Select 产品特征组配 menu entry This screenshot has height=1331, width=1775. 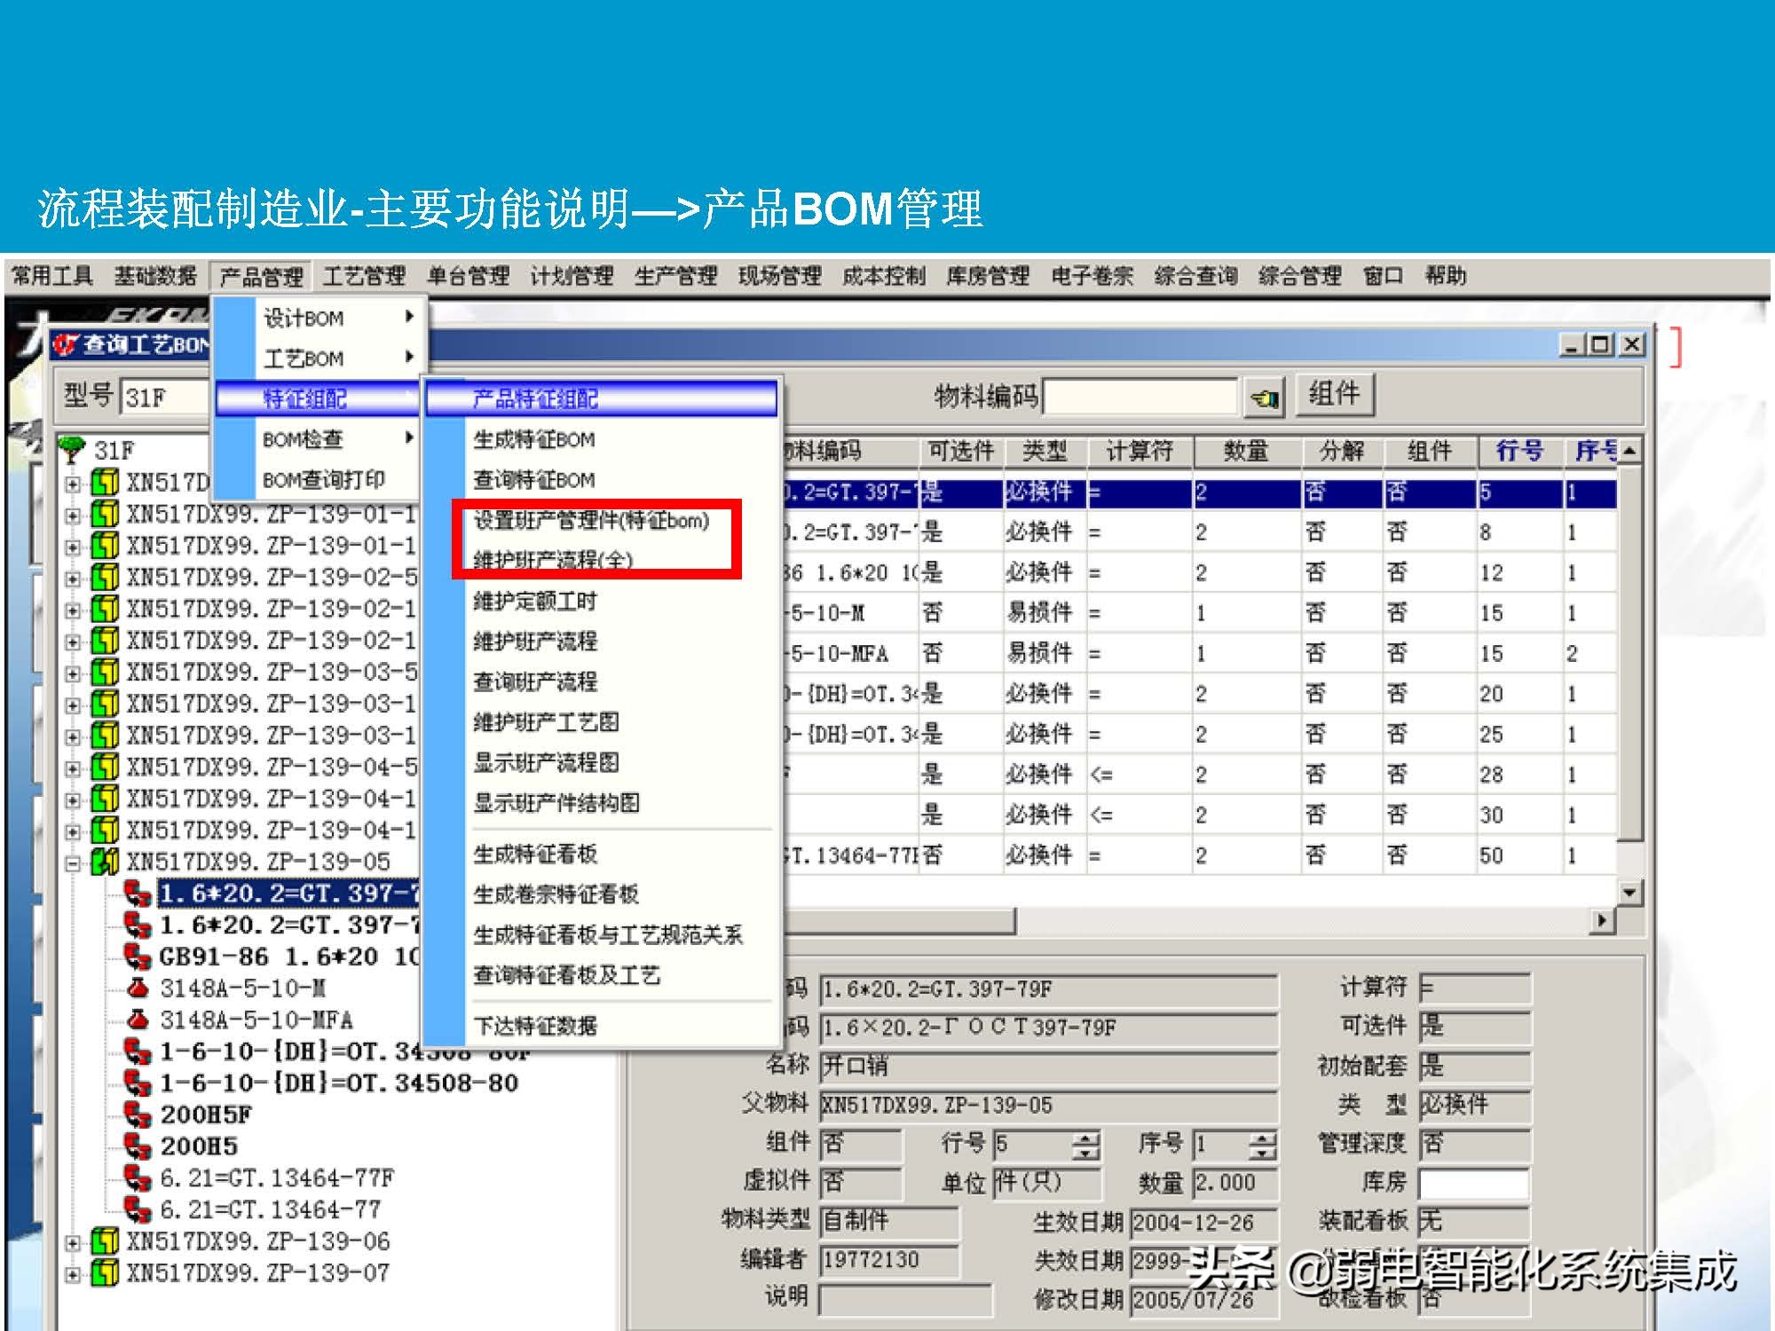(602, 398)
